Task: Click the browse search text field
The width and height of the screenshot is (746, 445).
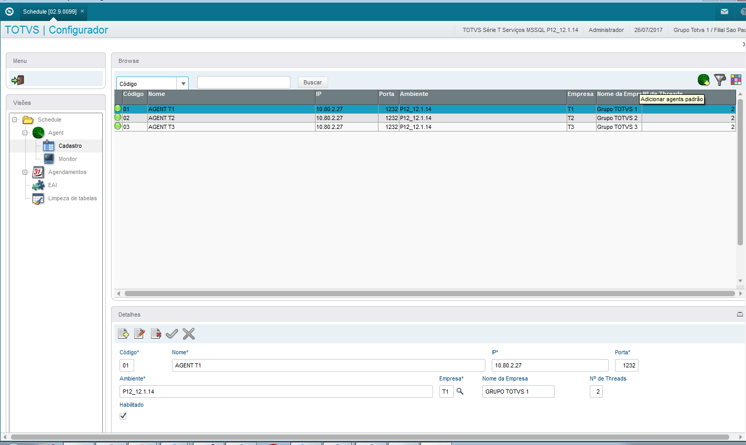Action: point(244,82)
